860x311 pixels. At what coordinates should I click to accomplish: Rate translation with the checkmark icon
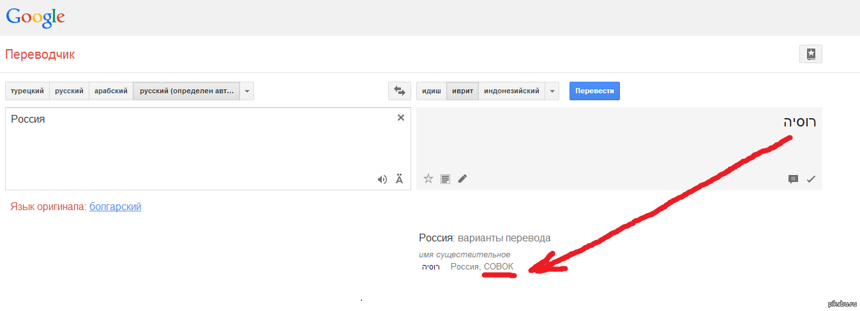click(811, 179)
